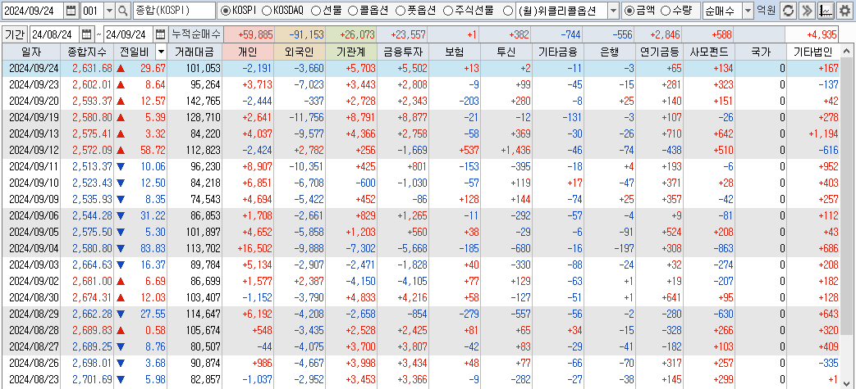Click the 금융투자 column header
Viewport: 856px width, 389px height.
[402, 52]
